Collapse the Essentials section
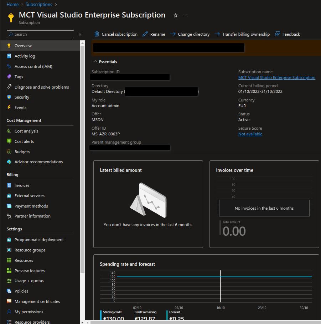 (x=95, y=61)
